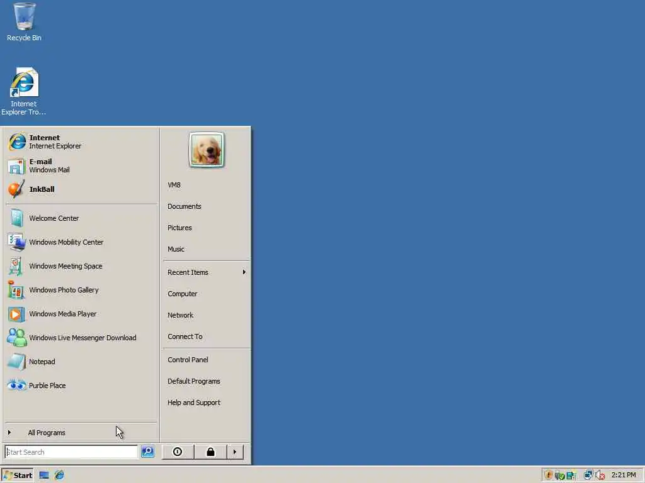This screenshot has height=483, width=645.
Task: Click the power button icon
Action: click(178, 452)
